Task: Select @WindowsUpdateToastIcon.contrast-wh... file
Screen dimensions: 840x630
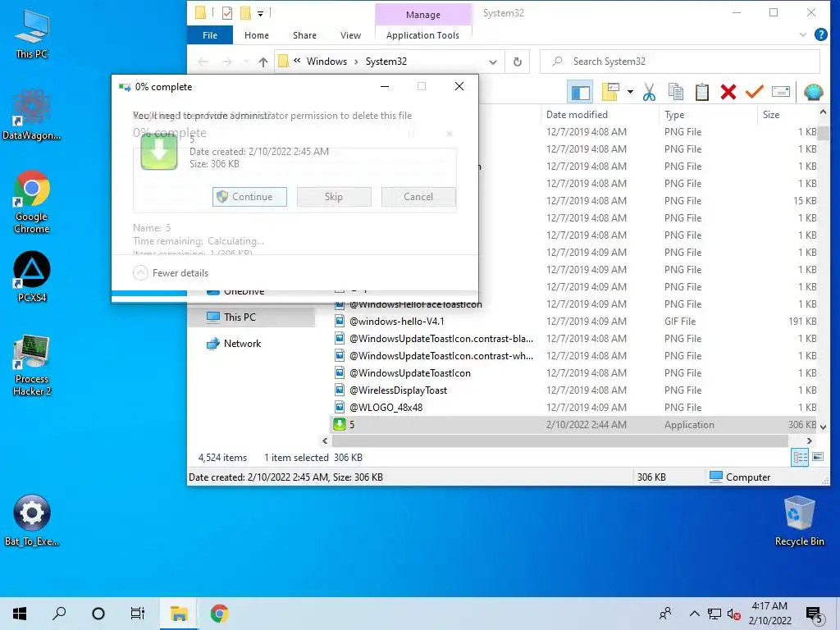Action: tap(441, 356)
